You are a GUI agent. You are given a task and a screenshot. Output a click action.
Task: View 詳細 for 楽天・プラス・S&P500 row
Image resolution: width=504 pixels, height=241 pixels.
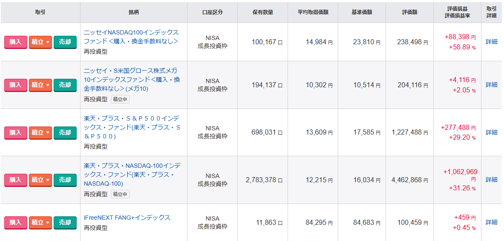pos(491,132)
